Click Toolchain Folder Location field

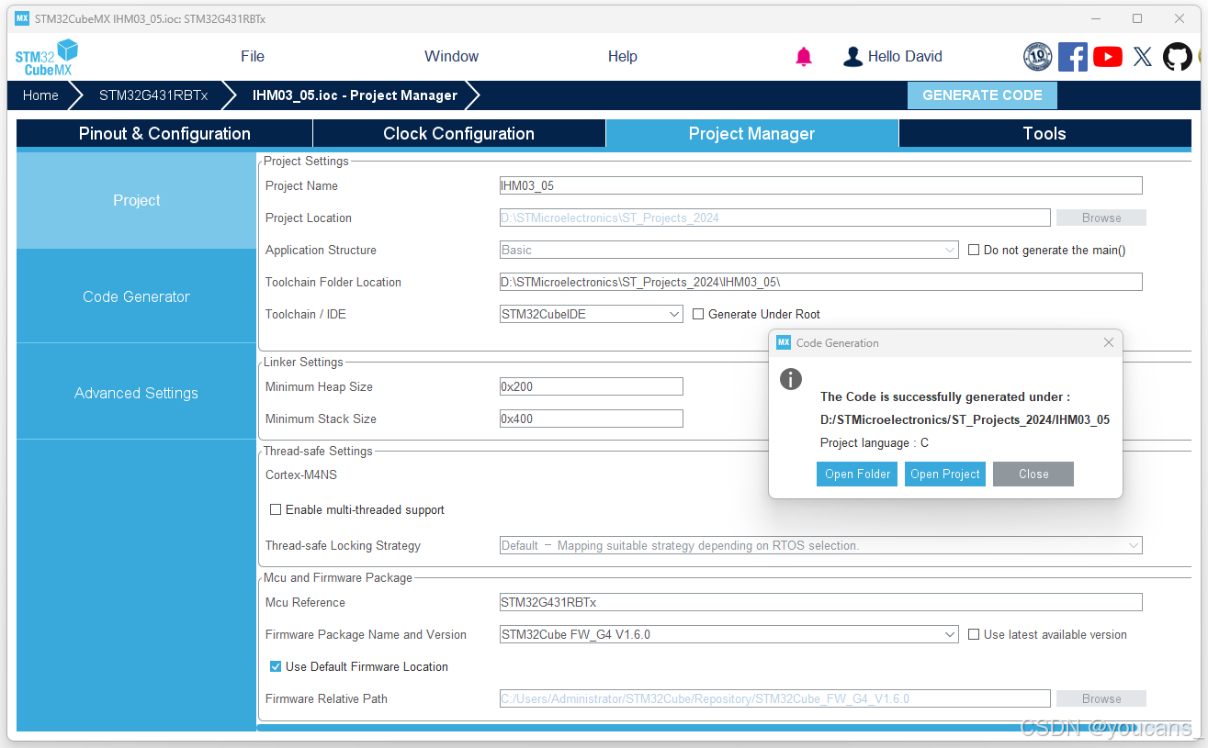point(821,282)
